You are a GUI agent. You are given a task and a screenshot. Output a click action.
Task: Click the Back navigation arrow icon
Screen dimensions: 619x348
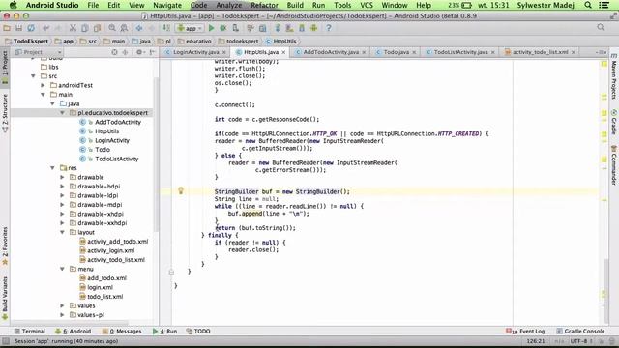(139, 28)
